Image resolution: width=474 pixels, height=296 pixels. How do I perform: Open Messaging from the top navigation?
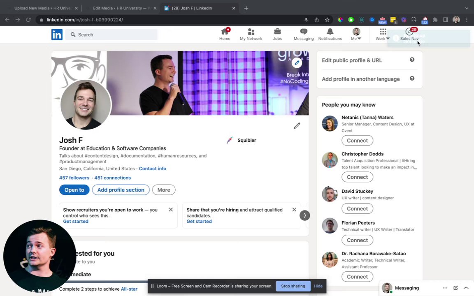[x=304, y=34]
